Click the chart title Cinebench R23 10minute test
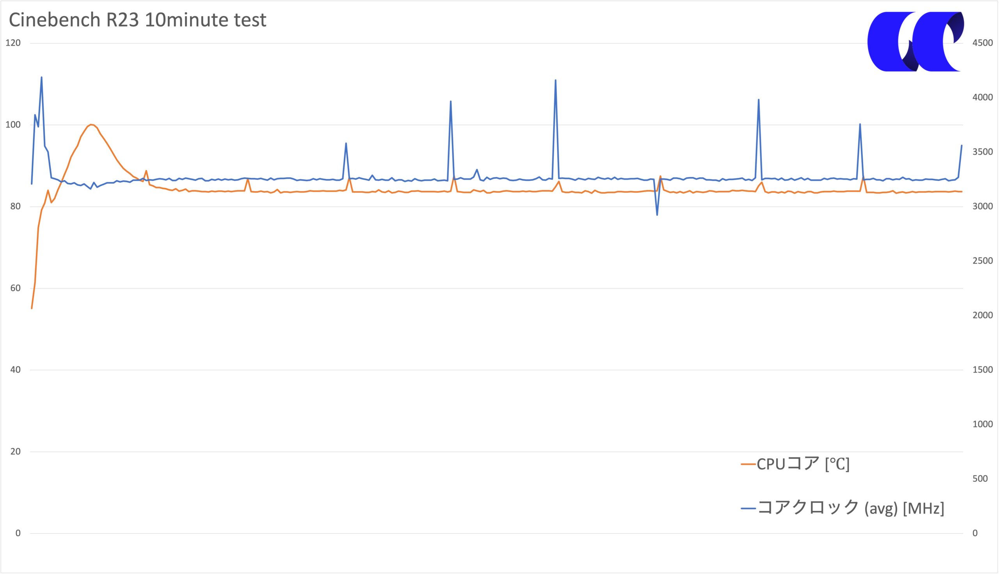 [138, 20]
